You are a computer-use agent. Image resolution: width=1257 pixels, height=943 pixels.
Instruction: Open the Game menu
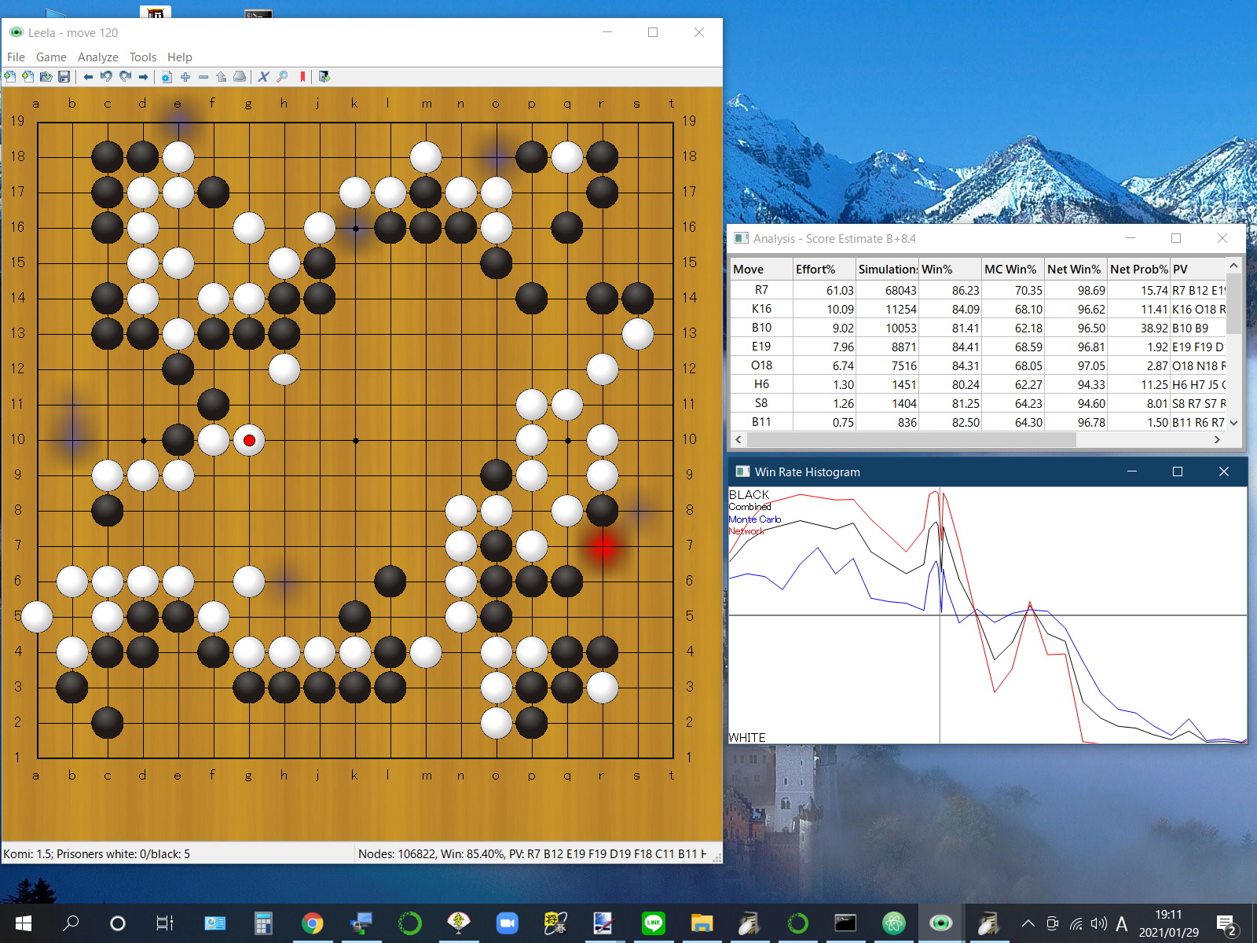coord(51,57)
